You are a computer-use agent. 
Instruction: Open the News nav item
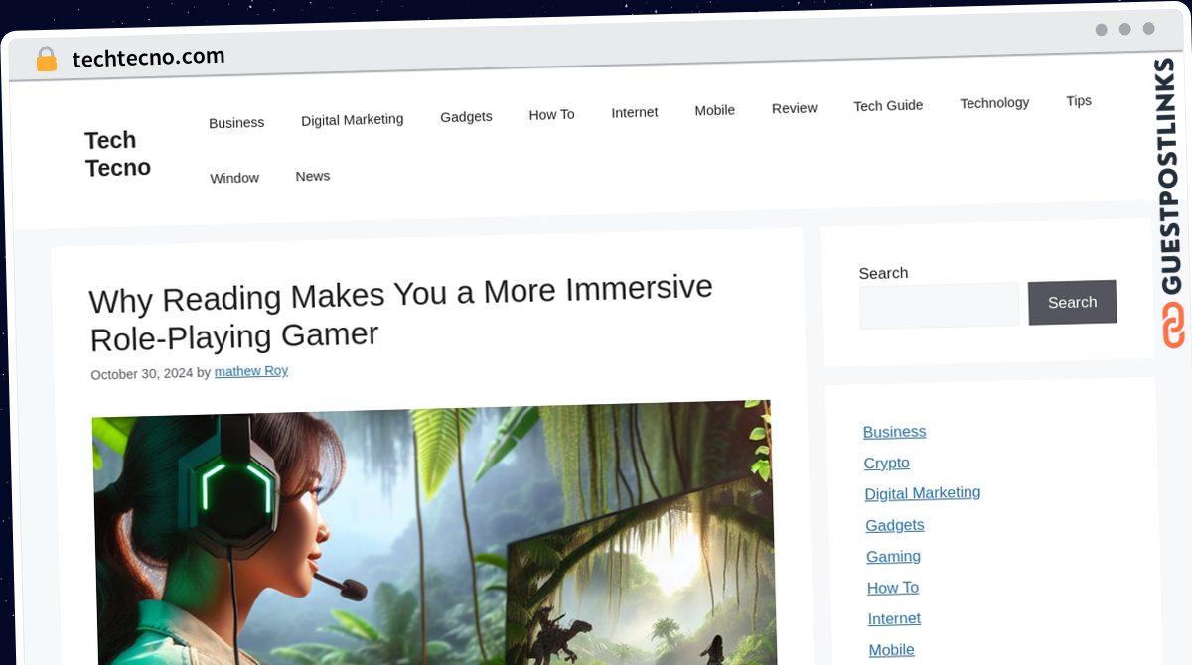click(313, 176)
